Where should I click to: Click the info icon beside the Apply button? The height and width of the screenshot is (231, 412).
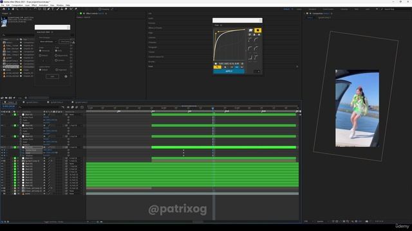(x=66, y=76)
